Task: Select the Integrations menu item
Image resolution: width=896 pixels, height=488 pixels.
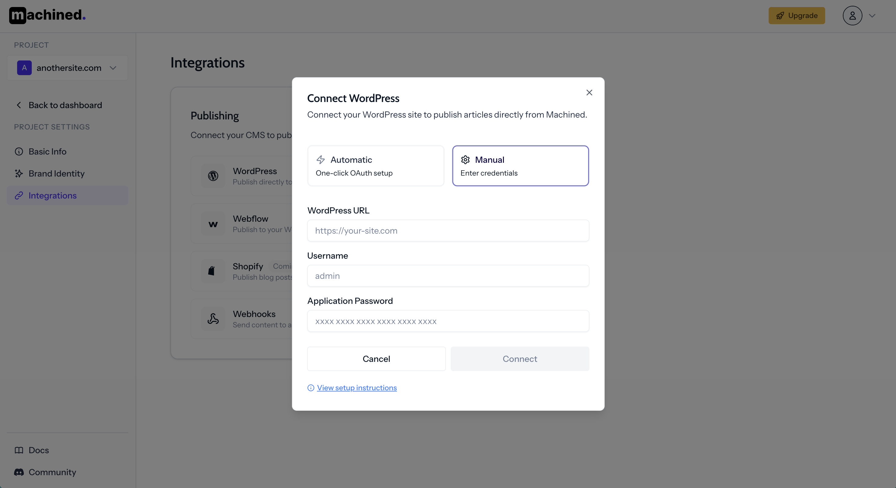Action: pos(67,195)
